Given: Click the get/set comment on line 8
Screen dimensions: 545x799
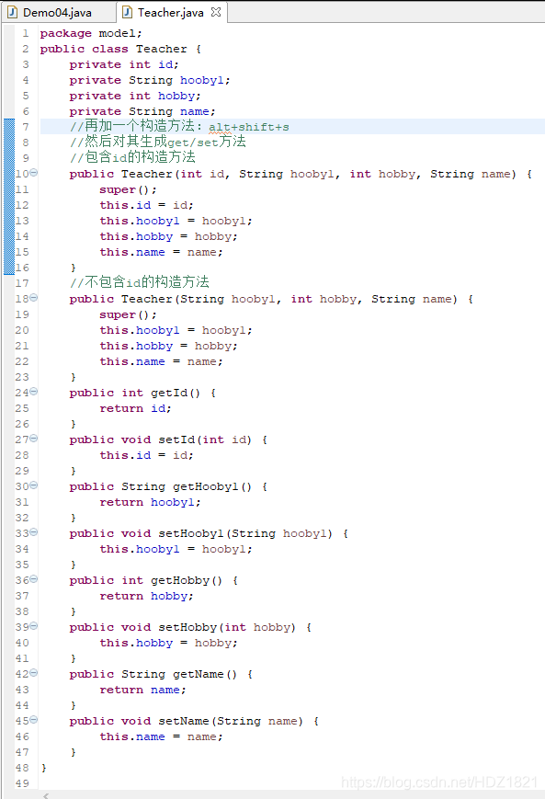Looking at the screenshot, I should (x=158, y=142).
